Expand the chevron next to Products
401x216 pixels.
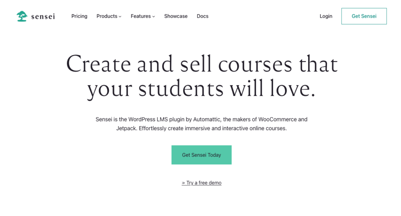[120, 16]
